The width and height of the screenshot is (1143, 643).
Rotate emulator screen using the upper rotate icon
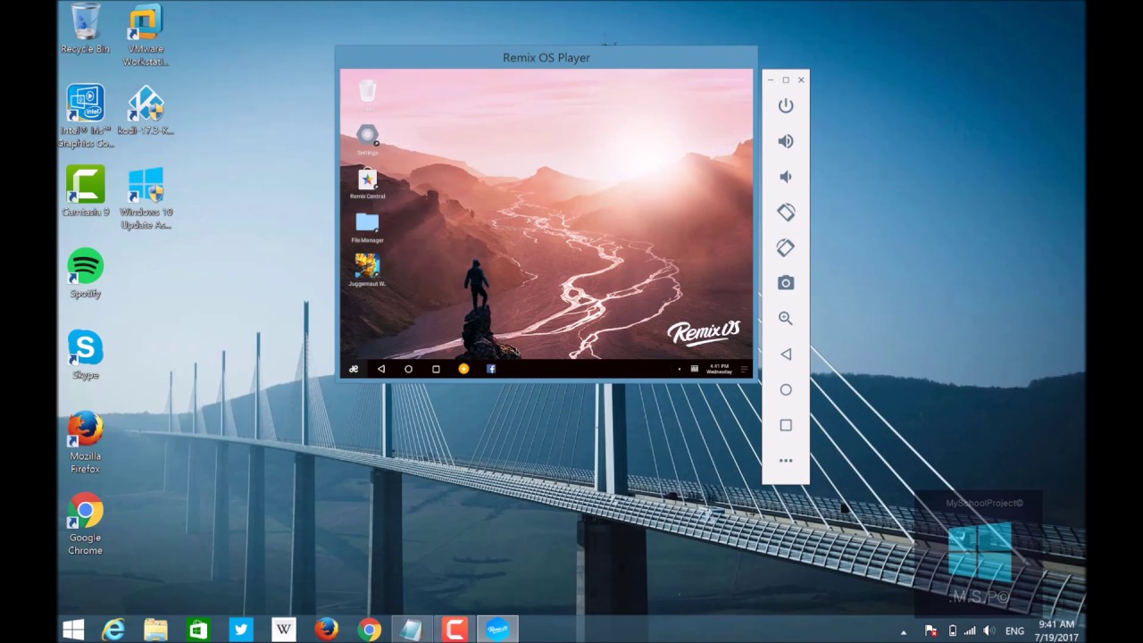click(786, 212)
